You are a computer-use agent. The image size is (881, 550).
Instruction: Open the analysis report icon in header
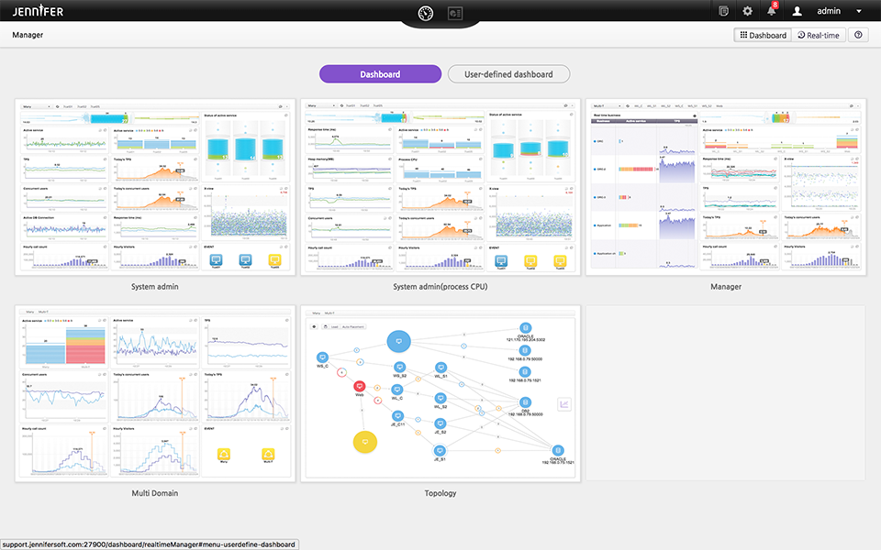[x=454, y=13]
